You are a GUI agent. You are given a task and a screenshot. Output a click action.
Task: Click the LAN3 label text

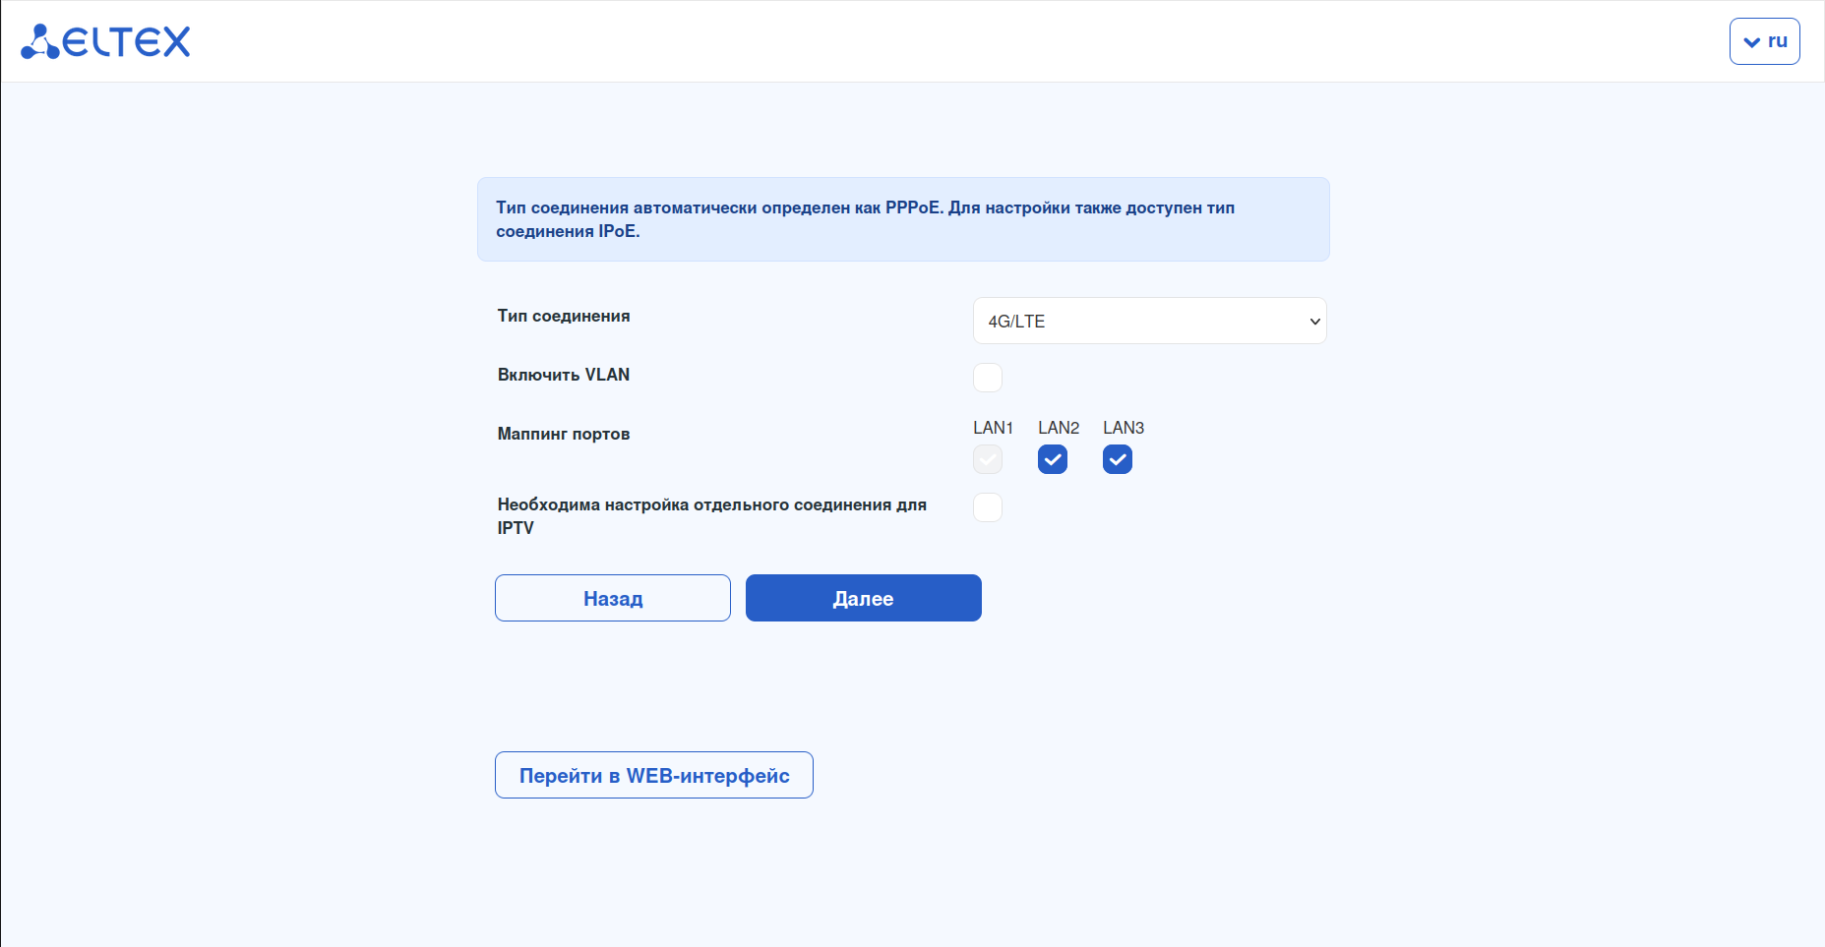pyautogui.click(x=1124, y=428)
